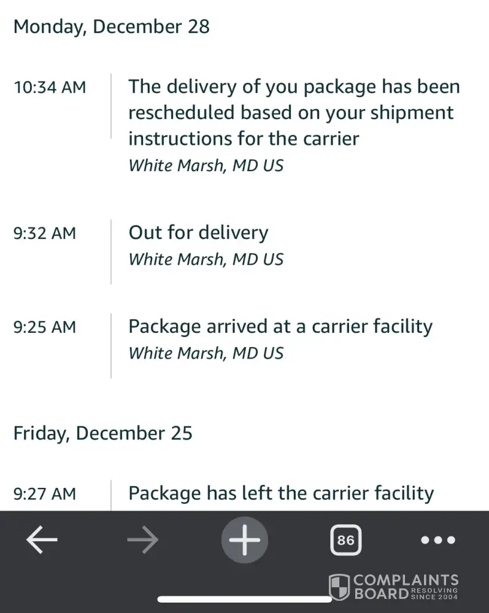
Task: Click the 10:34 AM timestamp
Action: pos(50,87)
